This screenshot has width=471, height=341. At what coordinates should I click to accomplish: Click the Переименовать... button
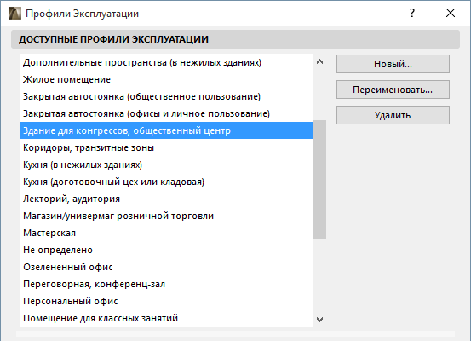tap(393, 90)
